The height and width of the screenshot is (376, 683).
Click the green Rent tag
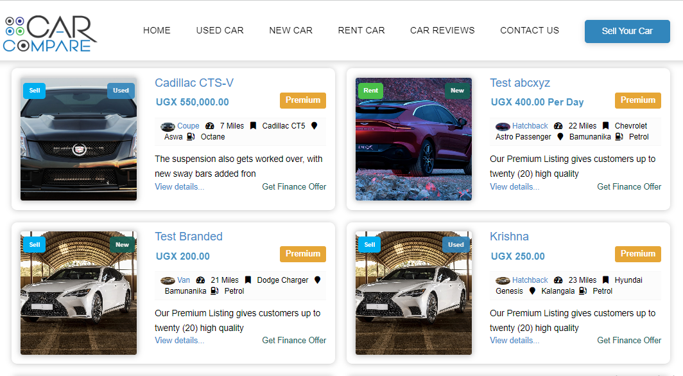pyautogui.click(x=370, y=91)
